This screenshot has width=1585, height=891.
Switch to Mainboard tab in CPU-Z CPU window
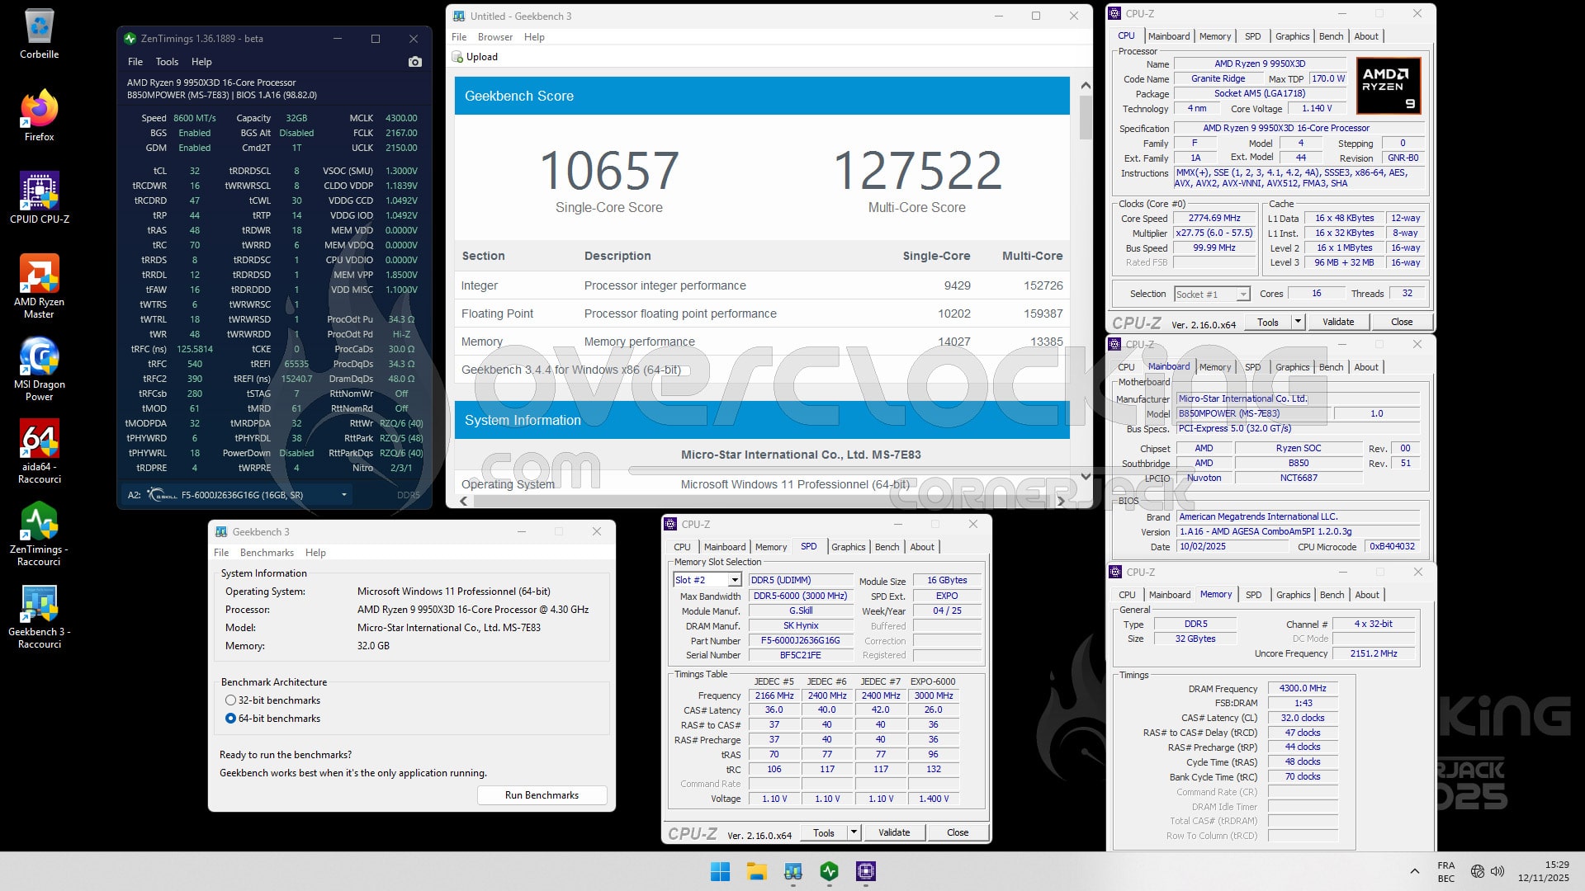click(1169, 36)
